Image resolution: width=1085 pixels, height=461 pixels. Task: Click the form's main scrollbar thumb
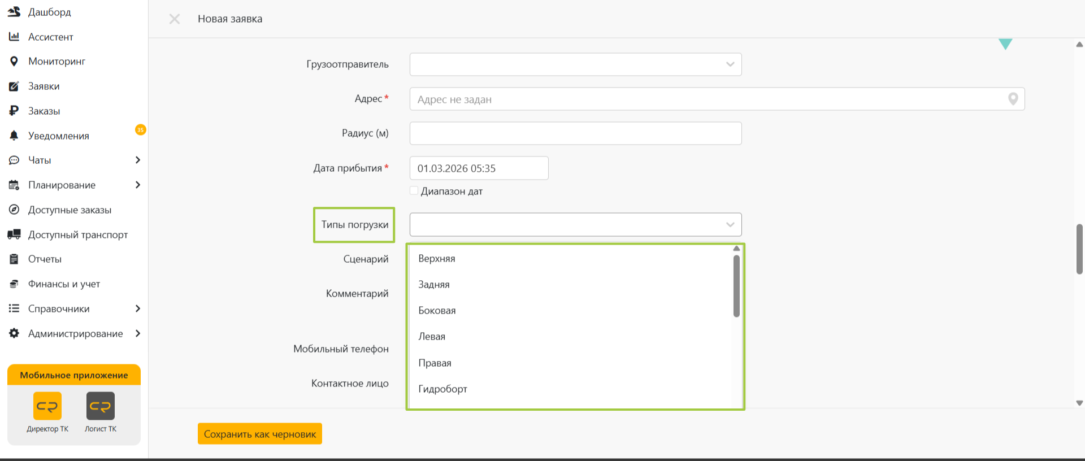coord(1079,249)
